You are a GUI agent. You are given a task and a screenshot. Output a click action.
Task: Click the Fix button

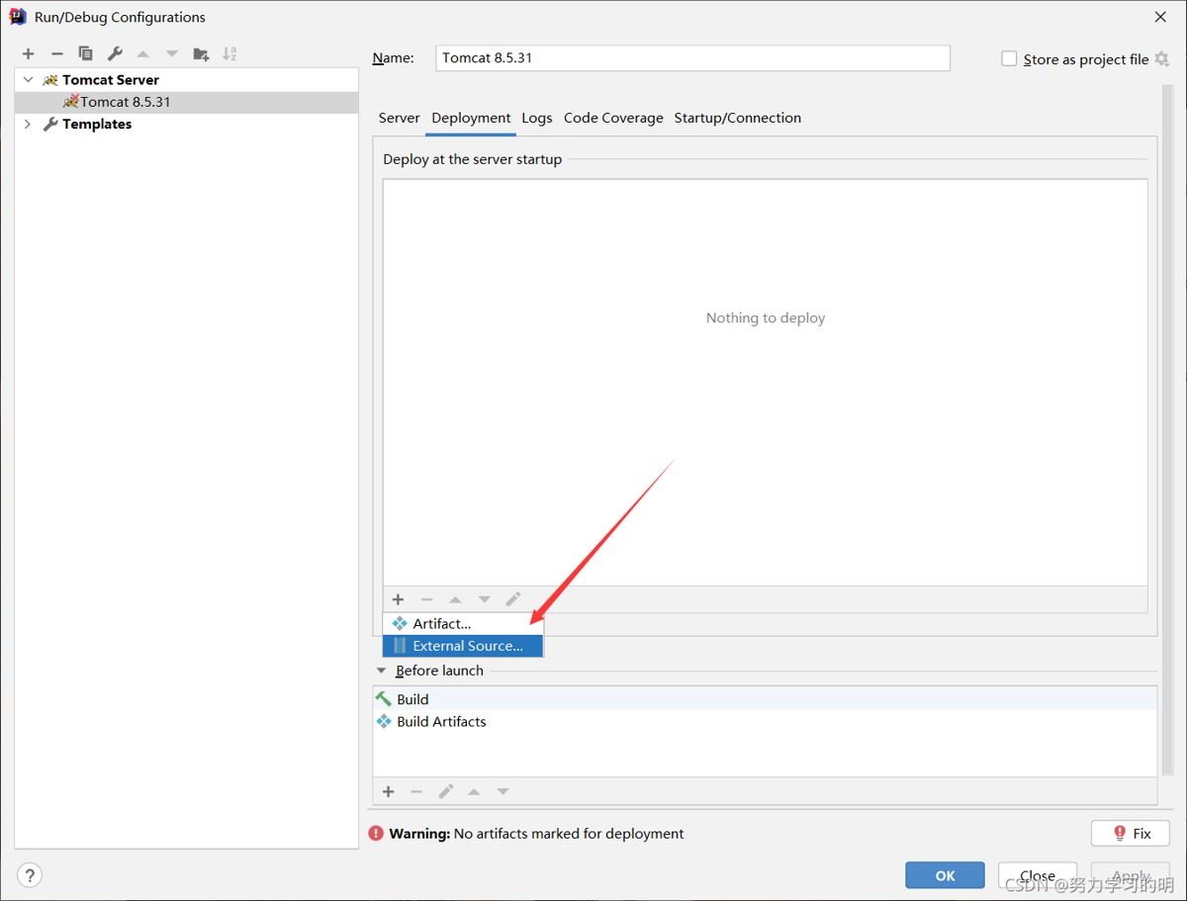(x=1131, y=833)
